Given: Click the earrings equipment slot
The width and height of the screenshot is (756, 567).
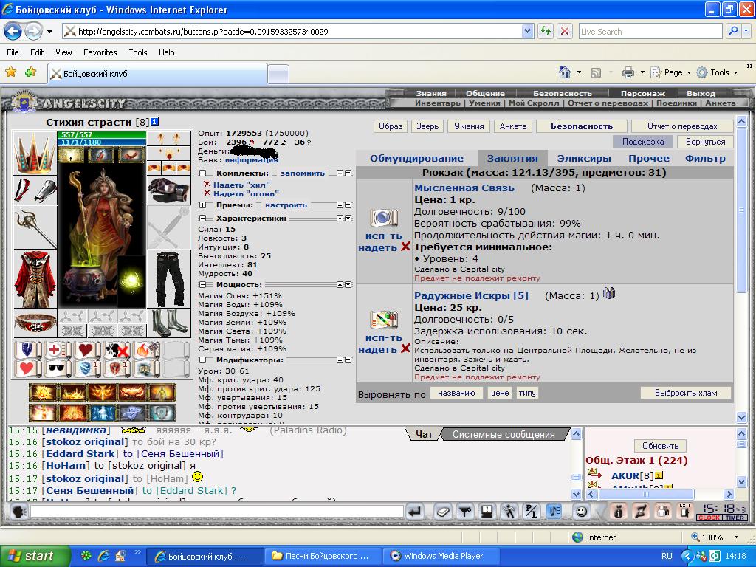Looking at the screenshot, I should click(x=169, y=139).
